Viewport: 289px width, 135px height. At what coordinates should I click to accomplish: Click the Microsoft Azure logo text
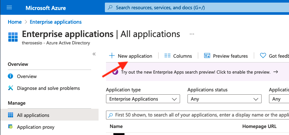pos(46,8)
